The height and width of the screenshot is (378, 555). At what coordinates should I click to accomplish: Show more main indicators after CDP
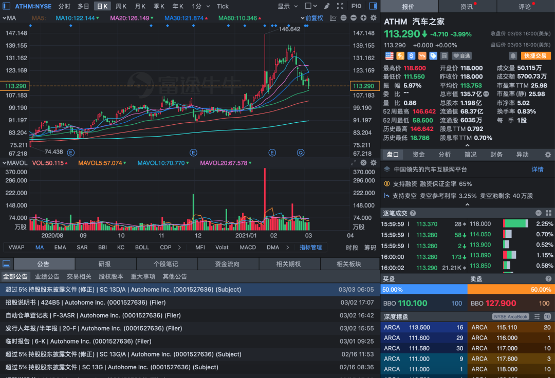(x=179, y=247)
